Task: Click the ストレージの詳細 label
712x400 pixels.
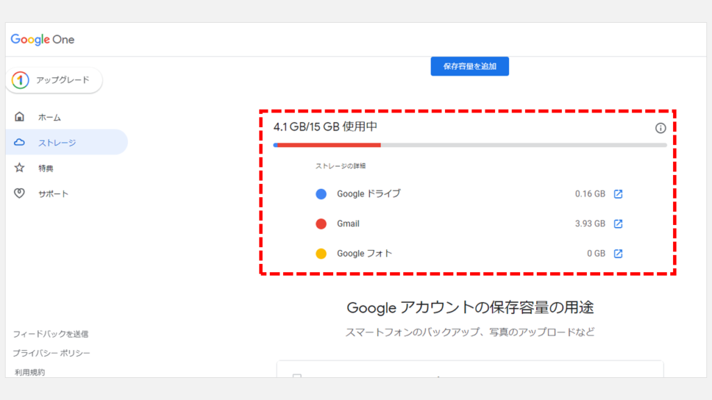Action: click(341, 166)
